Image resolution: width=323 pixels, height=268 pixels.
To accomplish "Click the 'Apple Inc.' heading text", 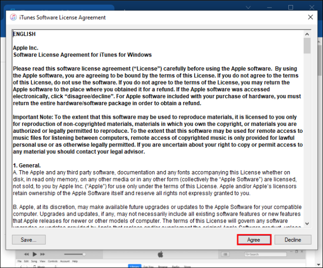I will point(26,48).
